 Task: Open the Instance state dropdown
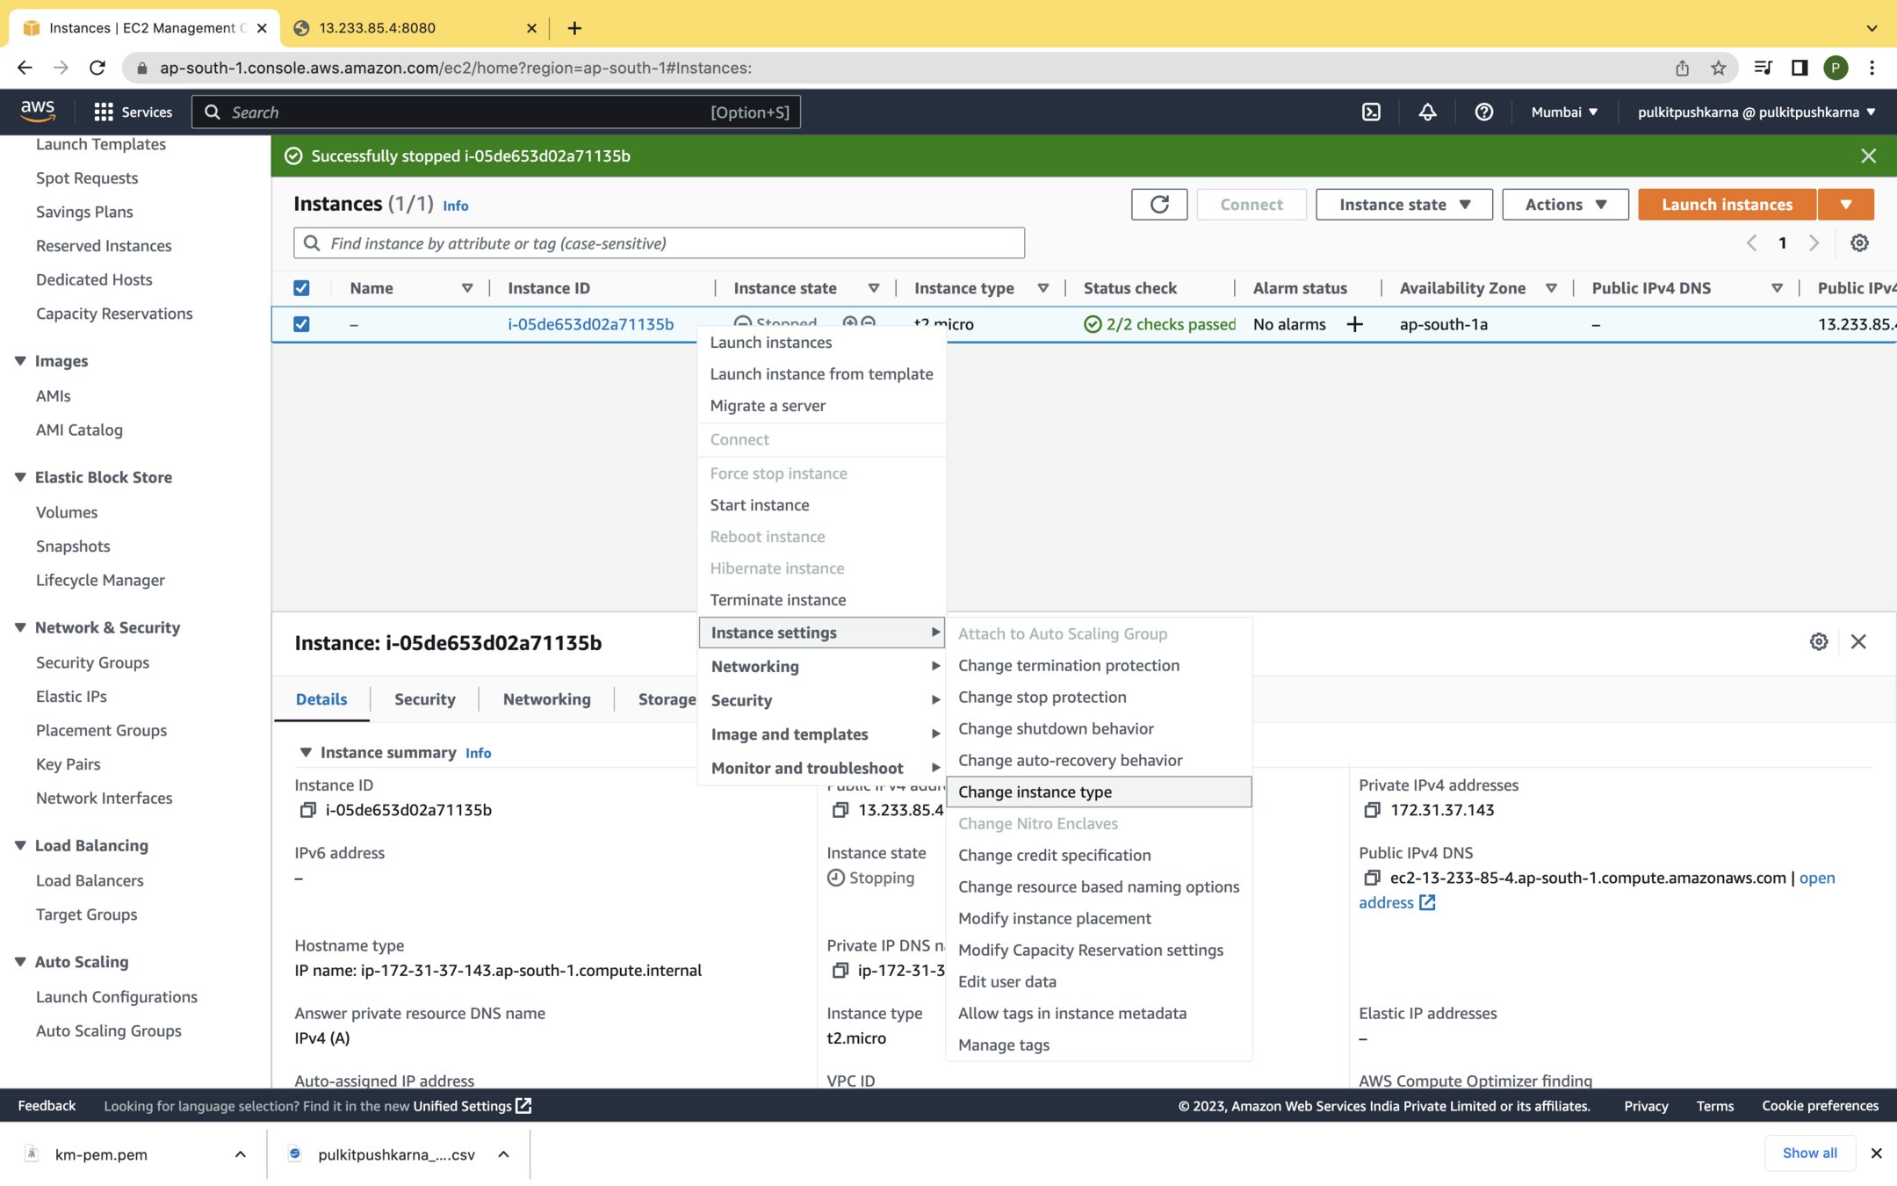(1403, 204)
